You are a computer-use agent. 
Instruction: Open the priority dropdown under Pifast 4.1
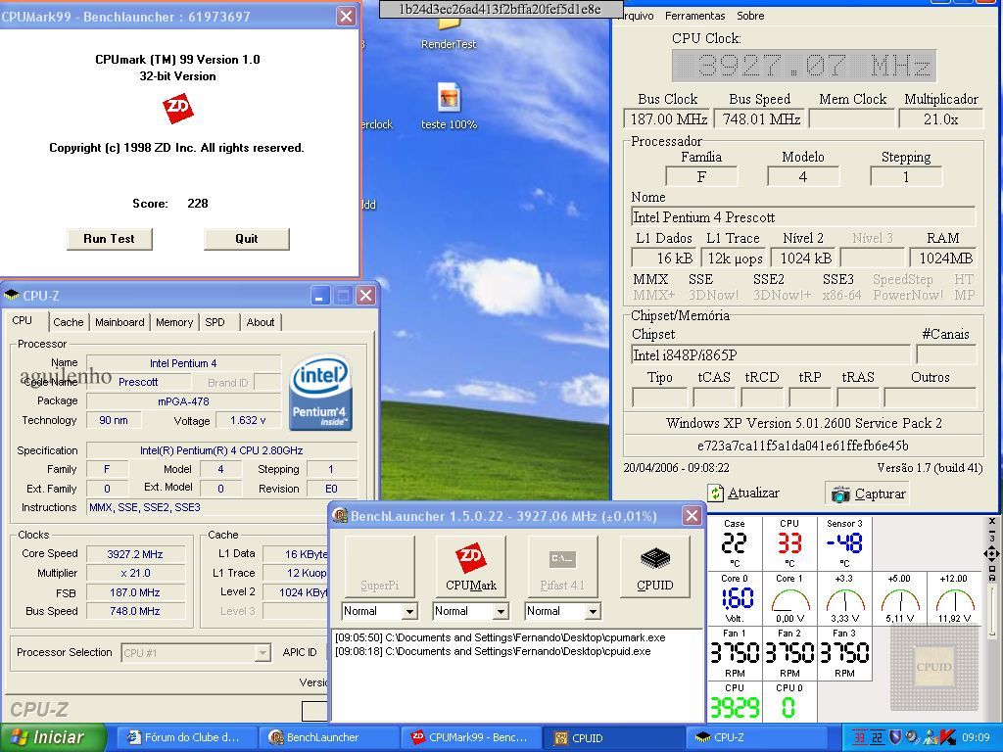[x=593, y=611]
